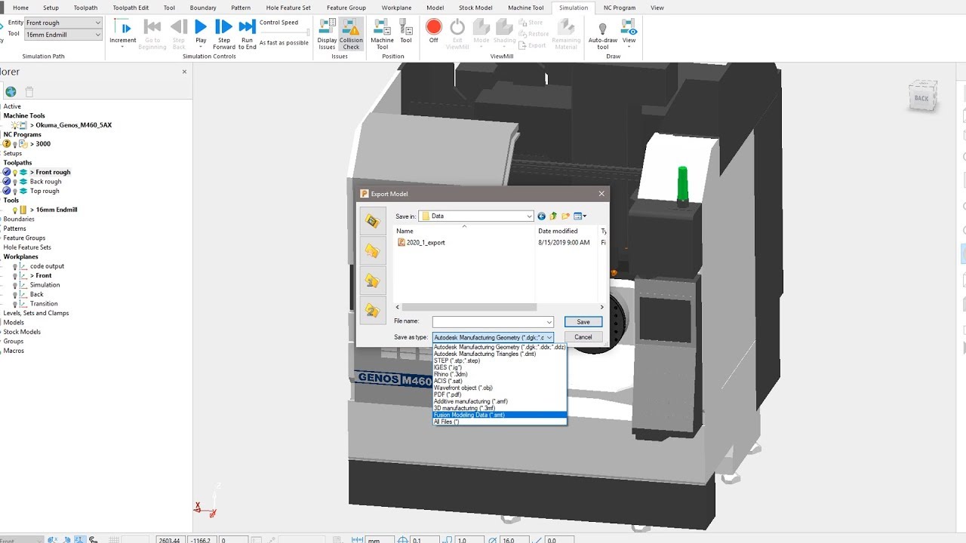Screen dimensions: 966x543
Task: Open the Display Issues tool
Action: [x=328, y=34]
